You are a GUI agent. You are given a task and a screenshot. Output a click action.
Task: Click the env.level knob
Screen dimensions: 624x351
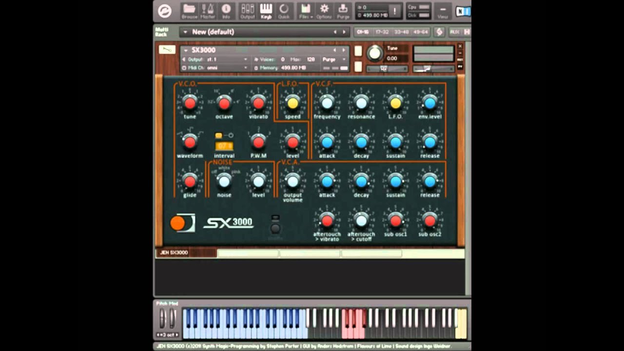coord(429,103)
